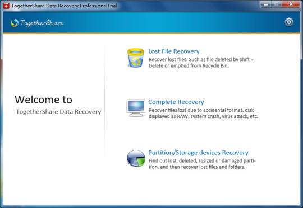Click the monitor Complete Recovery icon
Screen dimensions: 303x208
pos(136,108)
